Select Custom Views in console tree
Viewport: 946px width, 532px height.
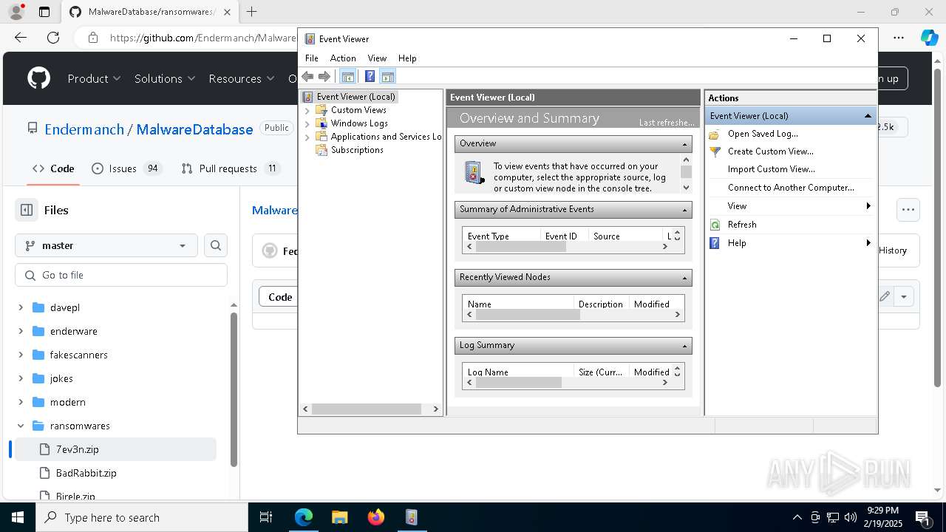point(358,110)
